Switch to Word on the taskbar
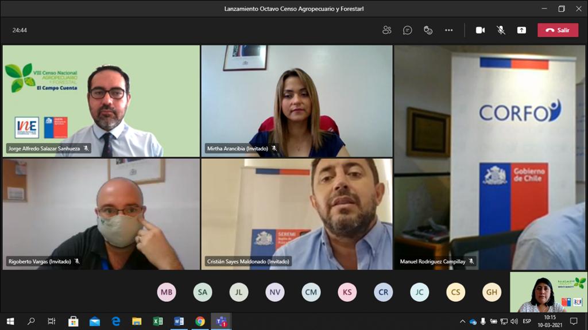 (x=179, y=321)
